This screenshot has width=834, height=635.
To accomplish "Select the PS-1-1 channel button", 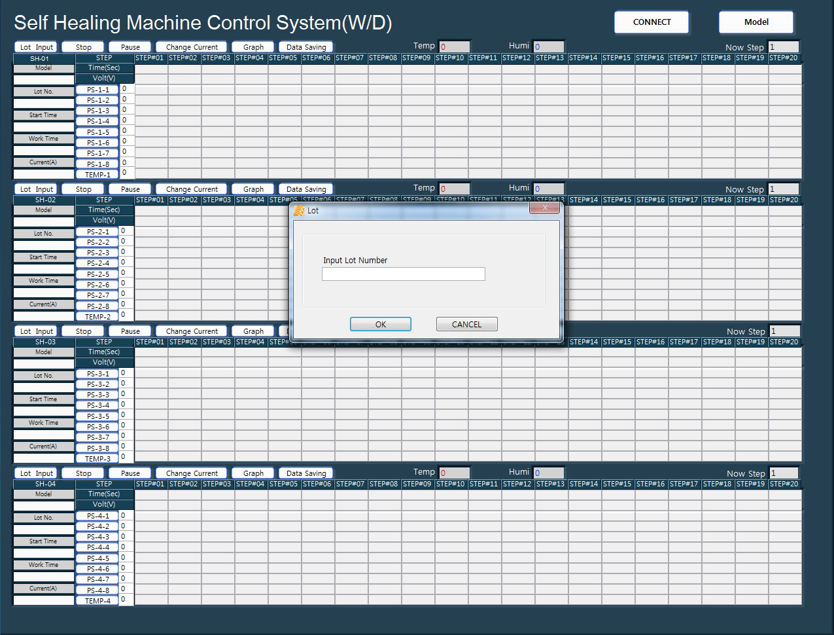I will [97, 90].
